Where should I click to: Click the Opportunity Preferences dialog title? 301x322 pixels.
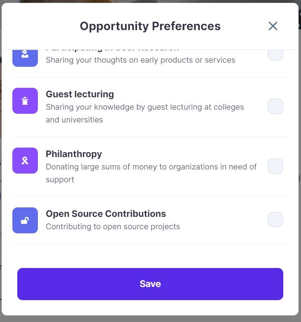[x=150, y=26]
